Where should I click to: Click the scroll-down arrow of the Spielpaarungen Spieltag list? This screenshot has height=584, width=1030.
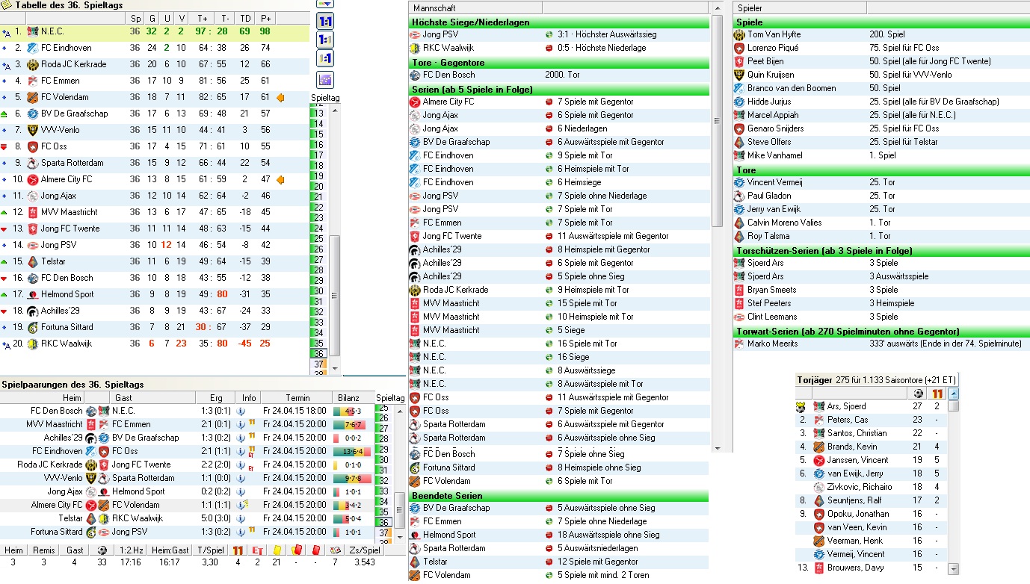point(400,535)
